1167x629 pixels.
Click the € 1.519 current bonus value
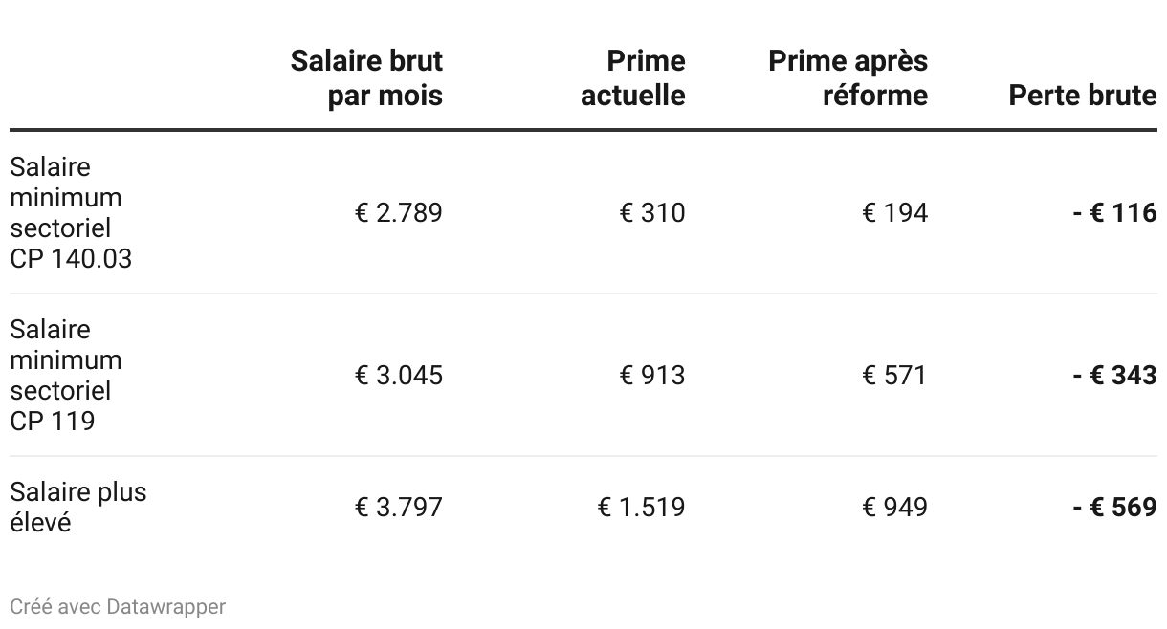pos(641,507)
